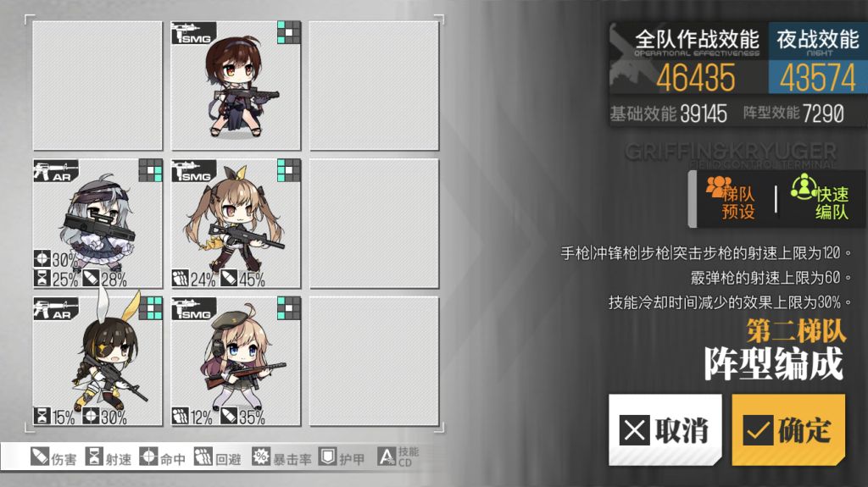Open 快速编队 quick formation
This screenshot has width=868, height=487.
[820, 199]
